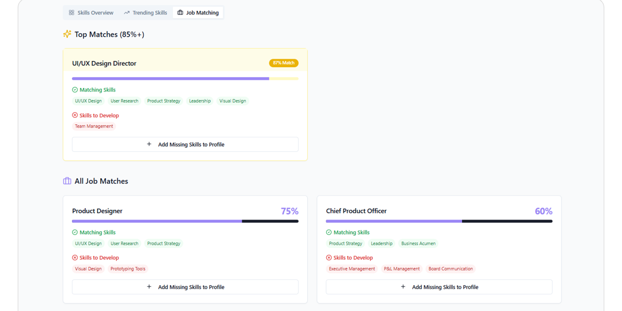
Task: Click the plus icon in Chief Product Officer card
Action: (x=403, y=287)
